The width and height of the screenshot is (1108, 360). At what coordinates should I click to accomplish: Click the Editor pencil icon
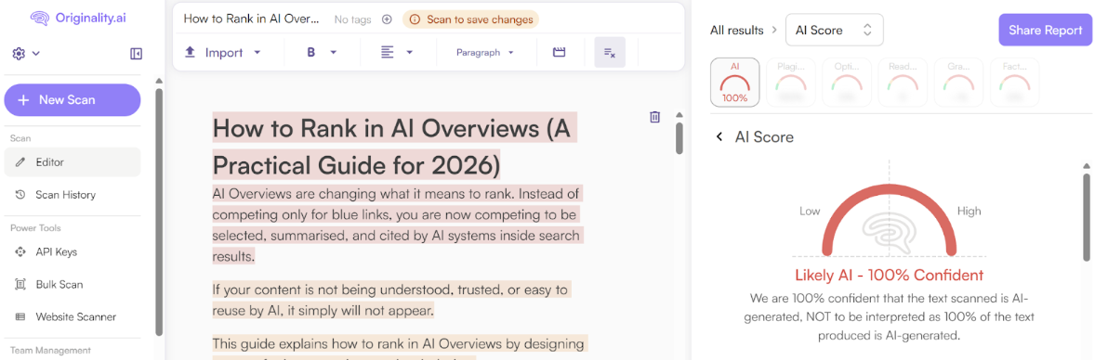tap(20, 161)
